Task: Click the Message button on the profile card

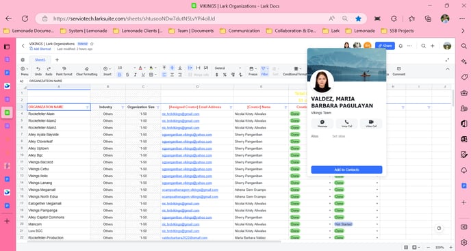Action: click(x=322, y=123)
